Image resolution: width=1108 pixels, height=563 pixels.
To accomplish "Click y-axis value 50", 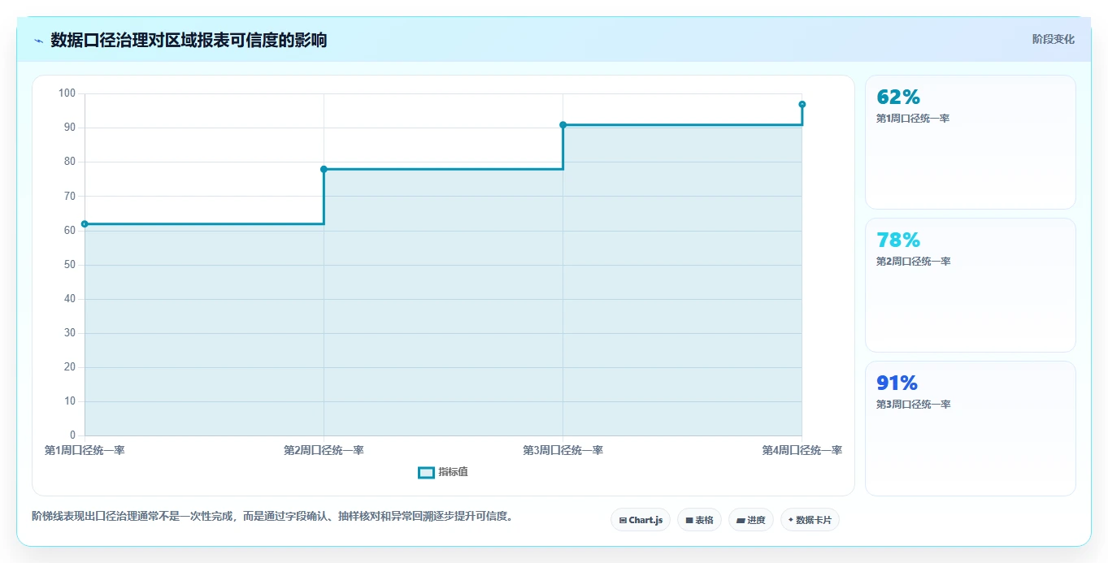I will tap(69, 265).
